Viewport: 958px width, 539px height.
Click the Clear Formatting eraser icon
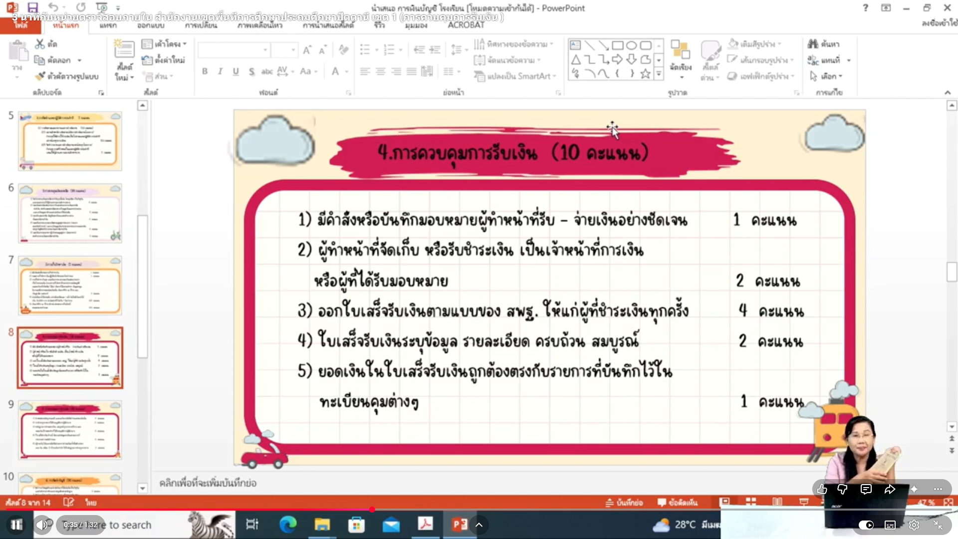tap(343, 49)
